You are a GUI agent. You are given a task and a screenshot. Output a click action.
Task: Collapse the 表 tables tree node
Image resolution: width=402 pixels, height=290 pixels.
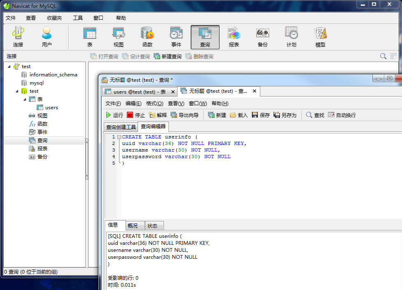(25, 99)
